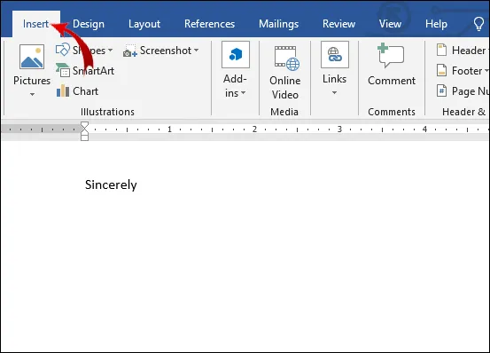Open the Shapes dropdown arrow
Image resolution: width=490 pixels, height=353 pixels.
click(x=110, y=50)
